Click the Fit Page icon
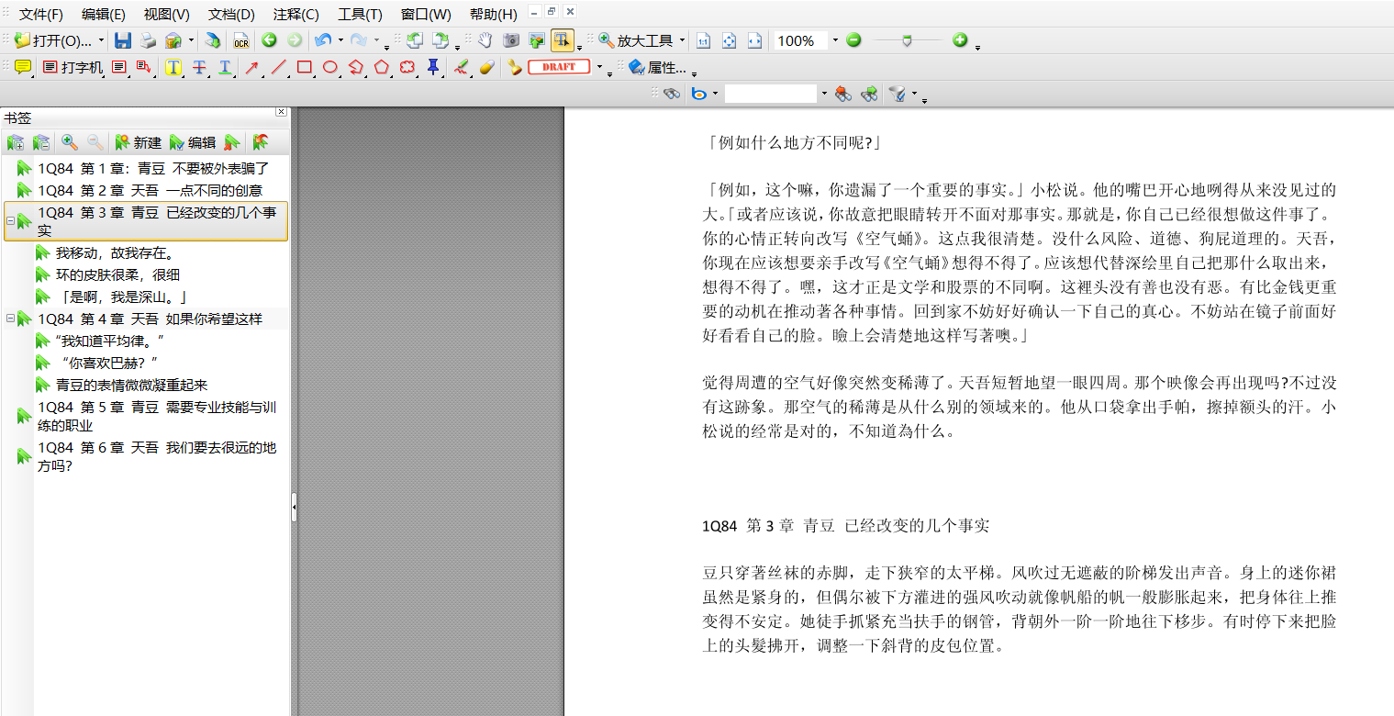Viewport: 1394px width, 716px height. (729, 40)
